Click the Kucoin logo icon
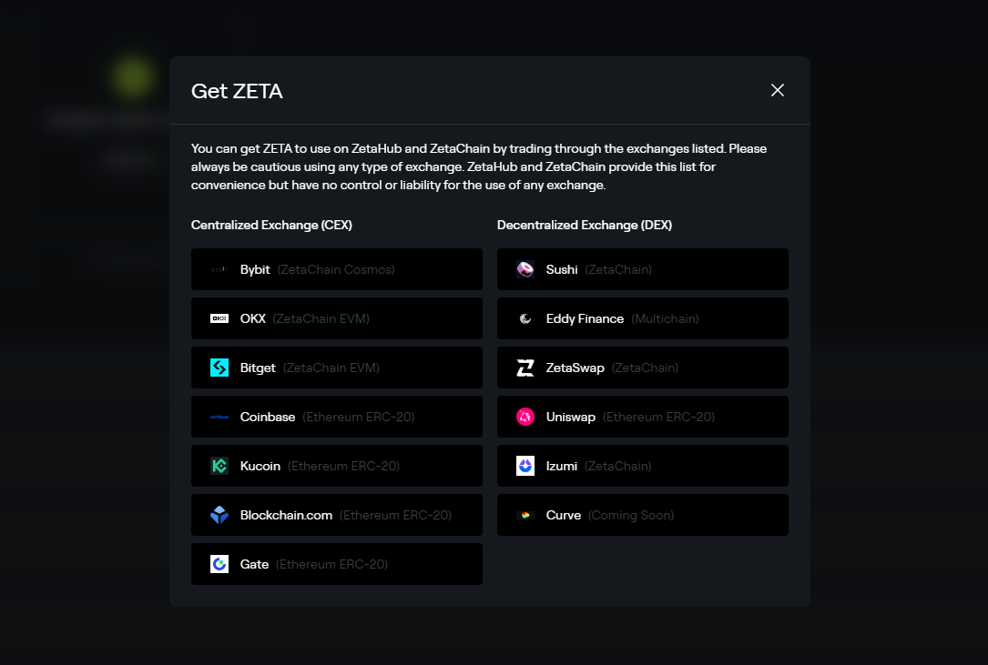988x665 pixels. tap(219, 466)
